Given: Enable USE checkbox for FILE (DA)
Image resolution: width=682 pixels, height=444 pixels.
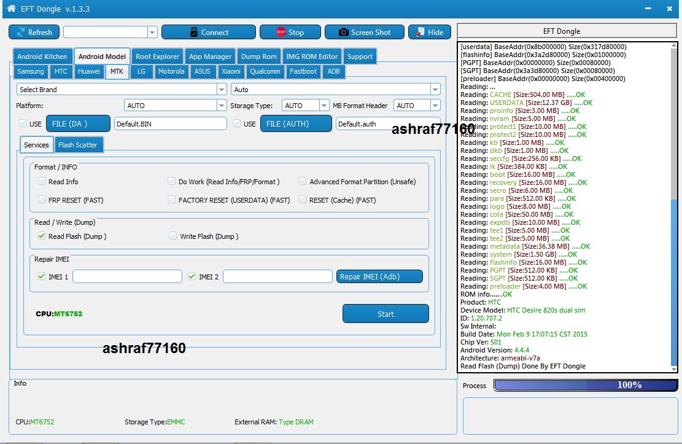Looking at the screenshot, I should coord(23,123).
